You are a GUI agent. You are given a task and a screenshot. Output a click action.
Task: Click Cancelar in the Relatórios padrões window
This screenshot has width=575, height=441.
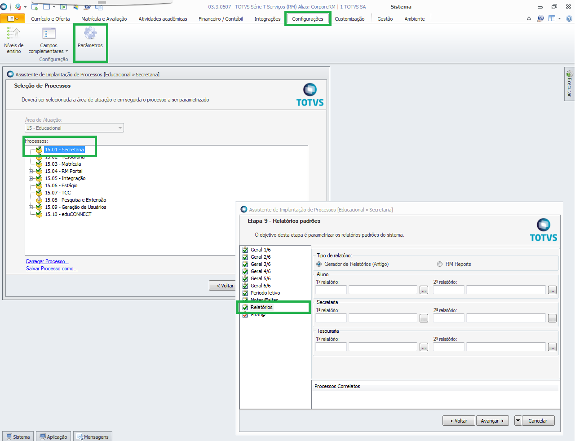coord(538,421)
